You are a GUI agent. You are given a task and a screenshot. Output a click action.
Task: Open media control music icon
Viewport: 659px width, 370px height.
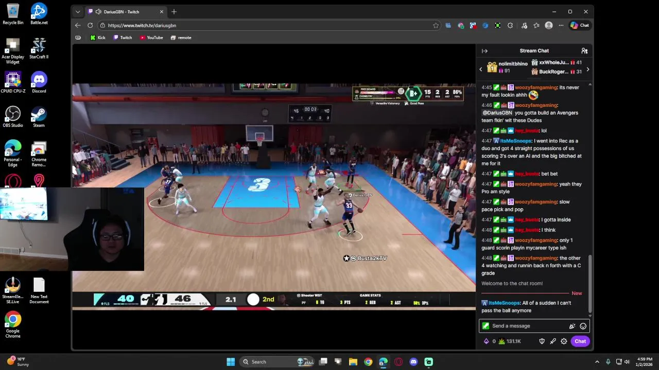point(524,25)
